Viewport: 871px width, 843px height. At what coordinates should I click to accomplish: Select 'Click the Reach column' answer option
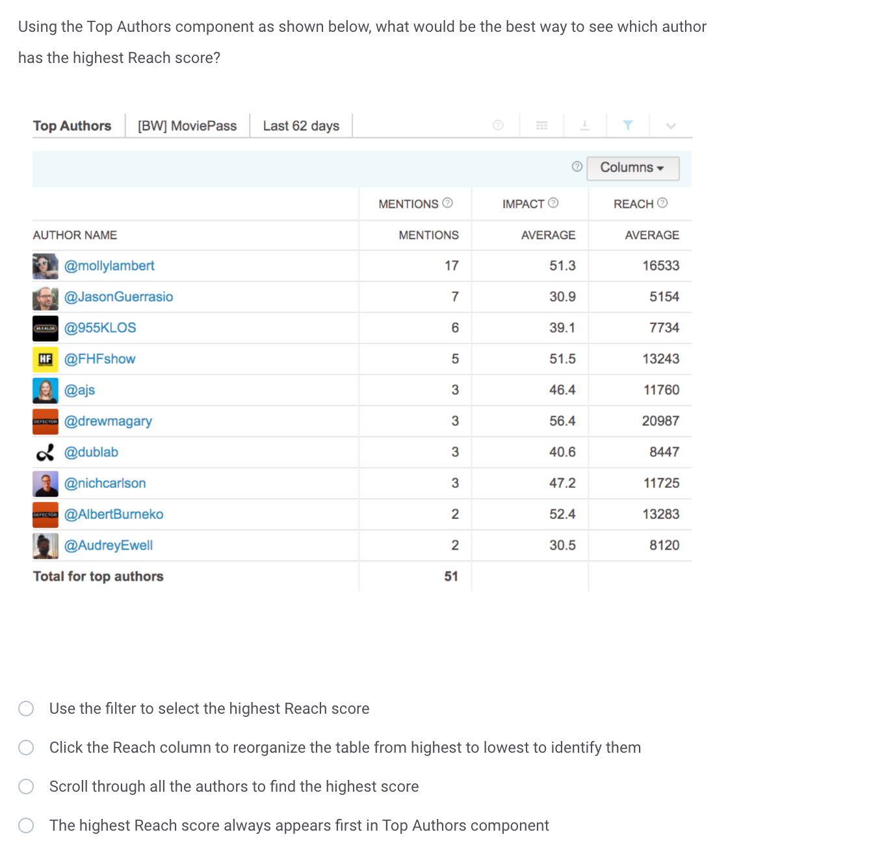pyautogui.click(x=26, y=748)
